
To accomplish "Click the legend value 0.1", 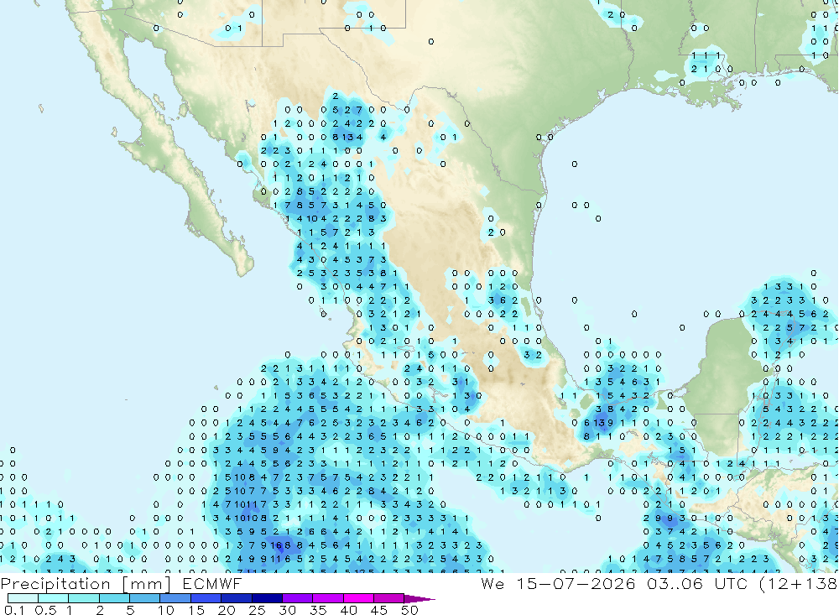I will (14, 610).
